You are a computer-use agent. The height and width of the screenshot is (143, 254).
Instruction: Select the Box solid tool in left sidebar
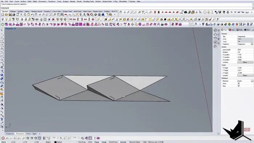point(2,75)
